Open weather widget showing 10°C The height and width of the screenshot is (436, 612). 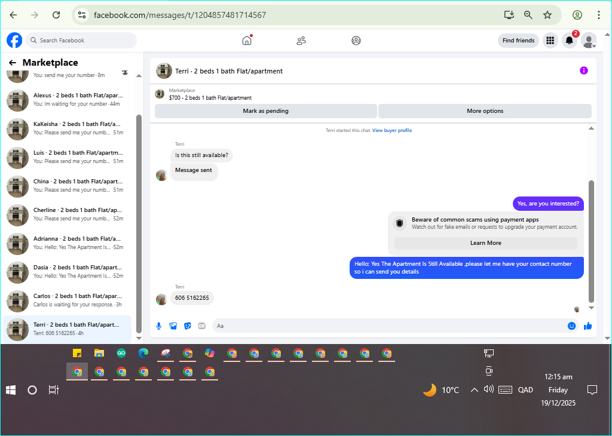tap(441, 390)
